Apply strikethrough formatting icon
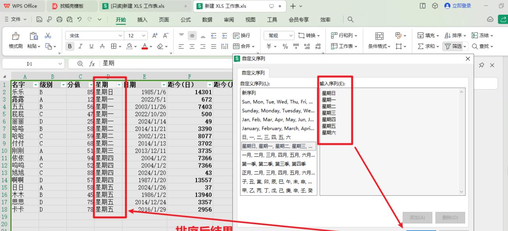508x231 pixels. (102, 46)
